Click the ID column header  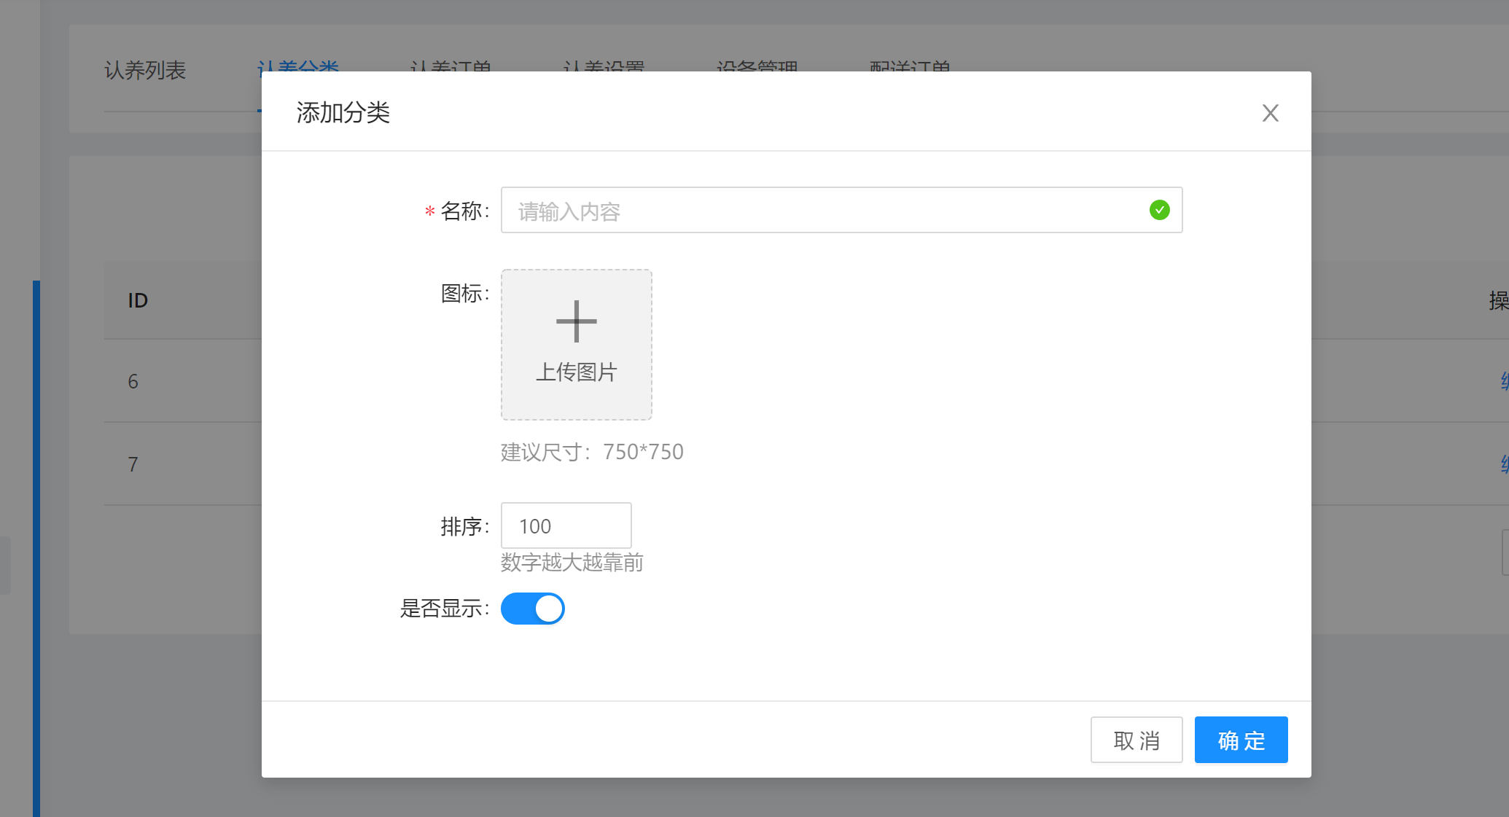point(138,300)
